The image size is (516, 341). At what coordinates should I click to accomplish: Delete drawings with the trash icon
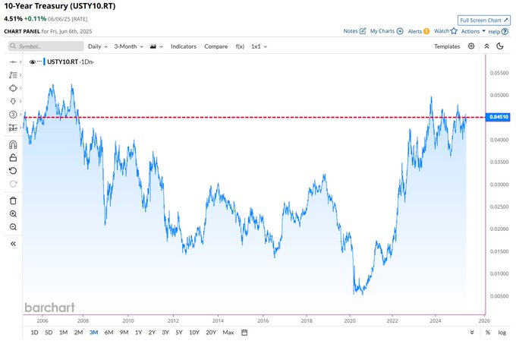pyautogui.click(x=13, y=200)
